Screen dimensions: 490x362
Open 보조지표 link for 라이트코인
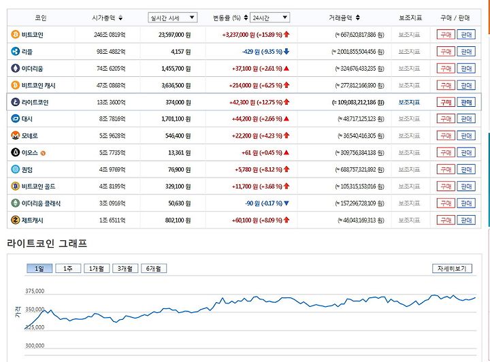[410, 102]
